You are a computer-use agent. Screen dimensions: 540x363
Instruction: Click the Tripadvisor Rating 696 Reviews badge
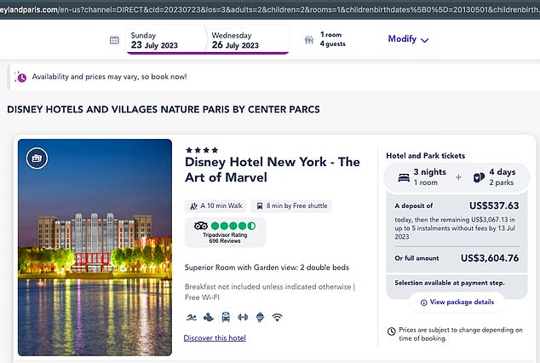click(225, 232)
